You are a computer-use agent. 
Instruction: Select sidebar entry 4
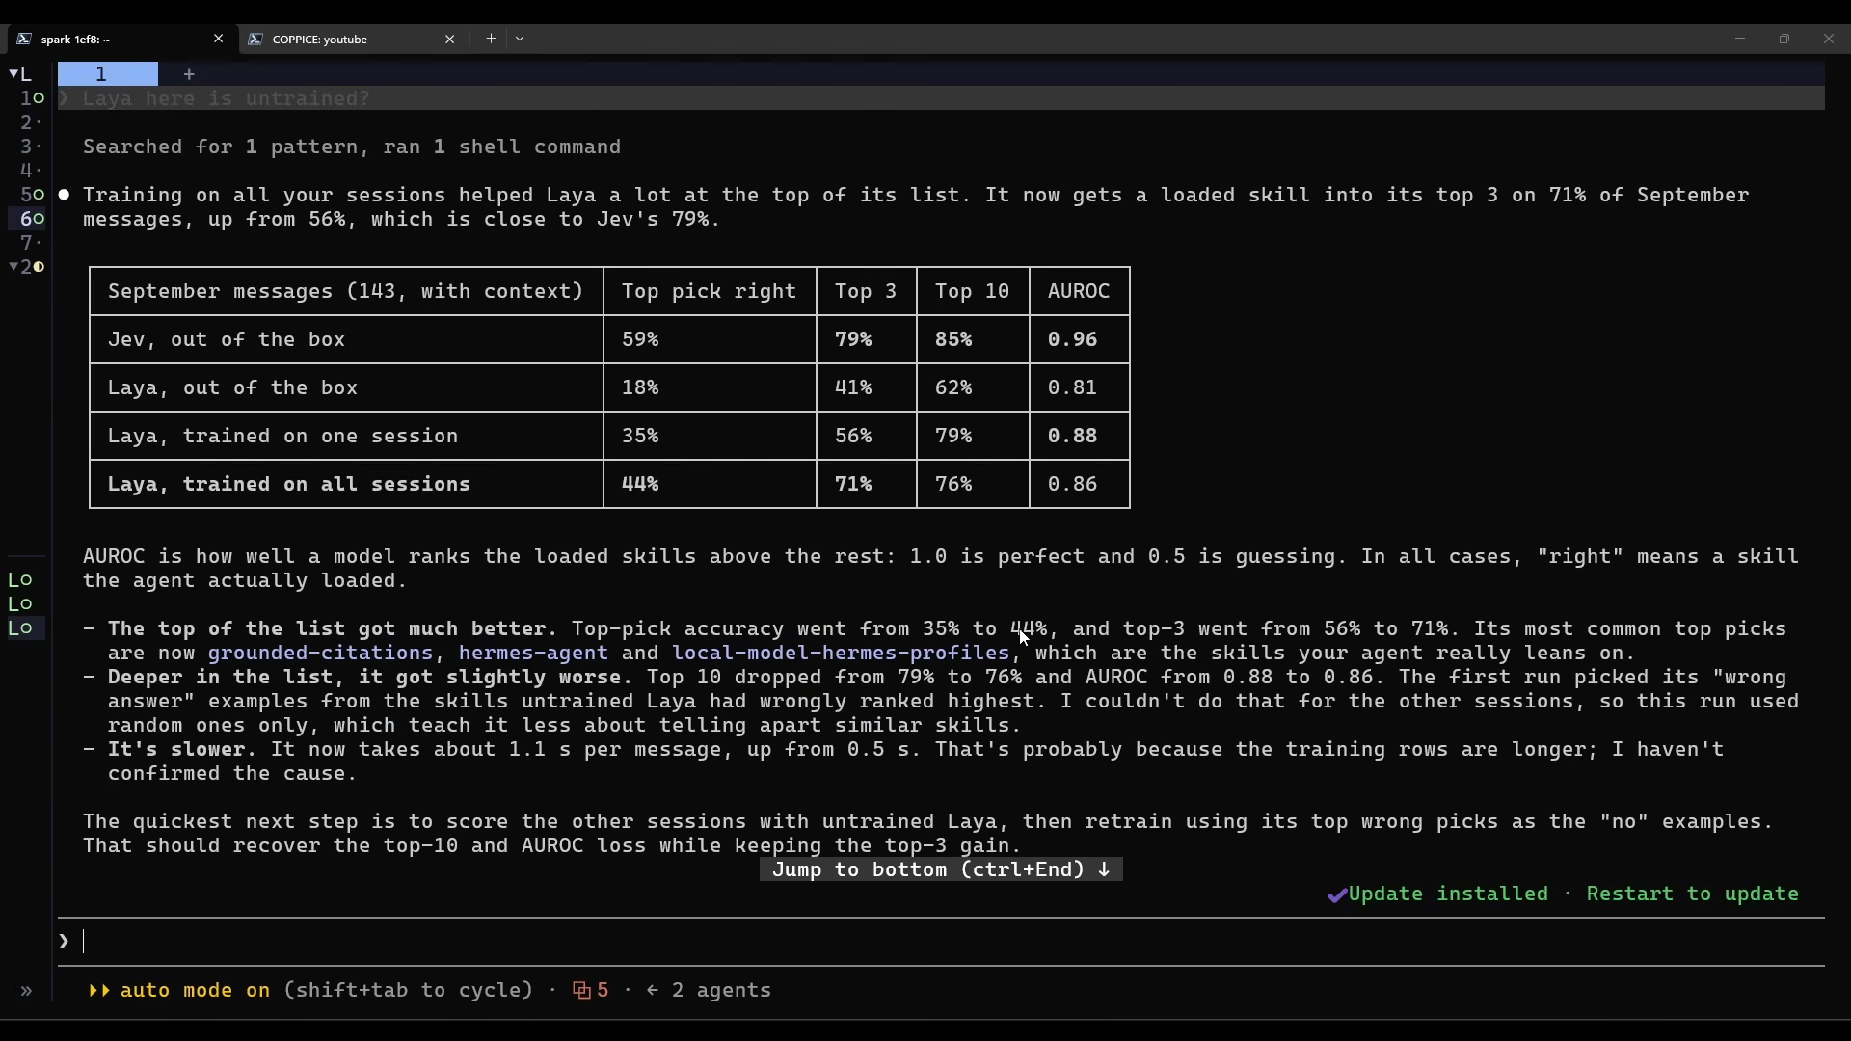point(30,170)
